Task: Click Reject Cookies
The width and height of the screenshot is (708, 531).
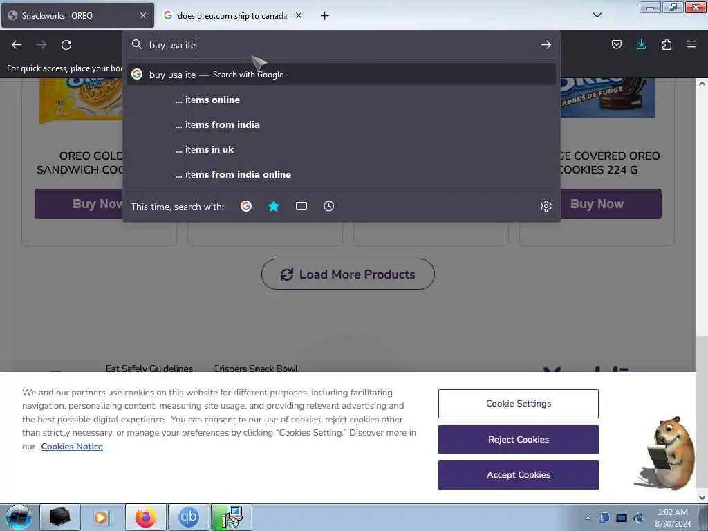Action: point(519,439)
